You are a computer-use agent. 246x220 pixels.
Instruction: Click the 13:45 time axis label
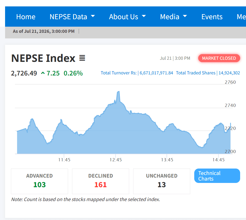click(167, 160)
